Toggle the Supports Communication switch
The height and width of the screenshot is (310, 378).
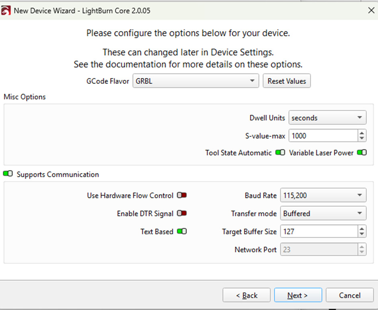(8, 174)
